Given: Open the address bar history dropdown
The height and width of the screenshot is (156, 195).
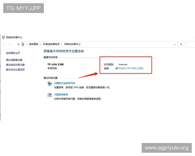Looking at the screenshot, I should click(x=175, y=45).
